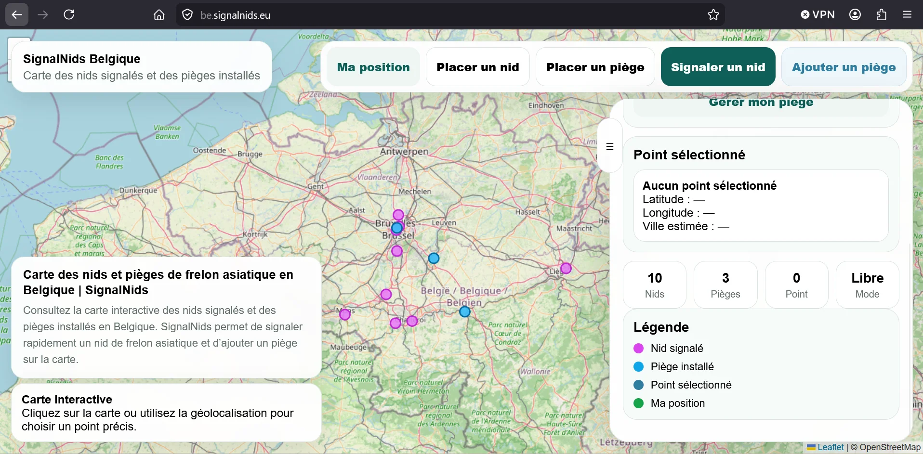Click the Nid signalé pink legend swatch

(639, 349)
